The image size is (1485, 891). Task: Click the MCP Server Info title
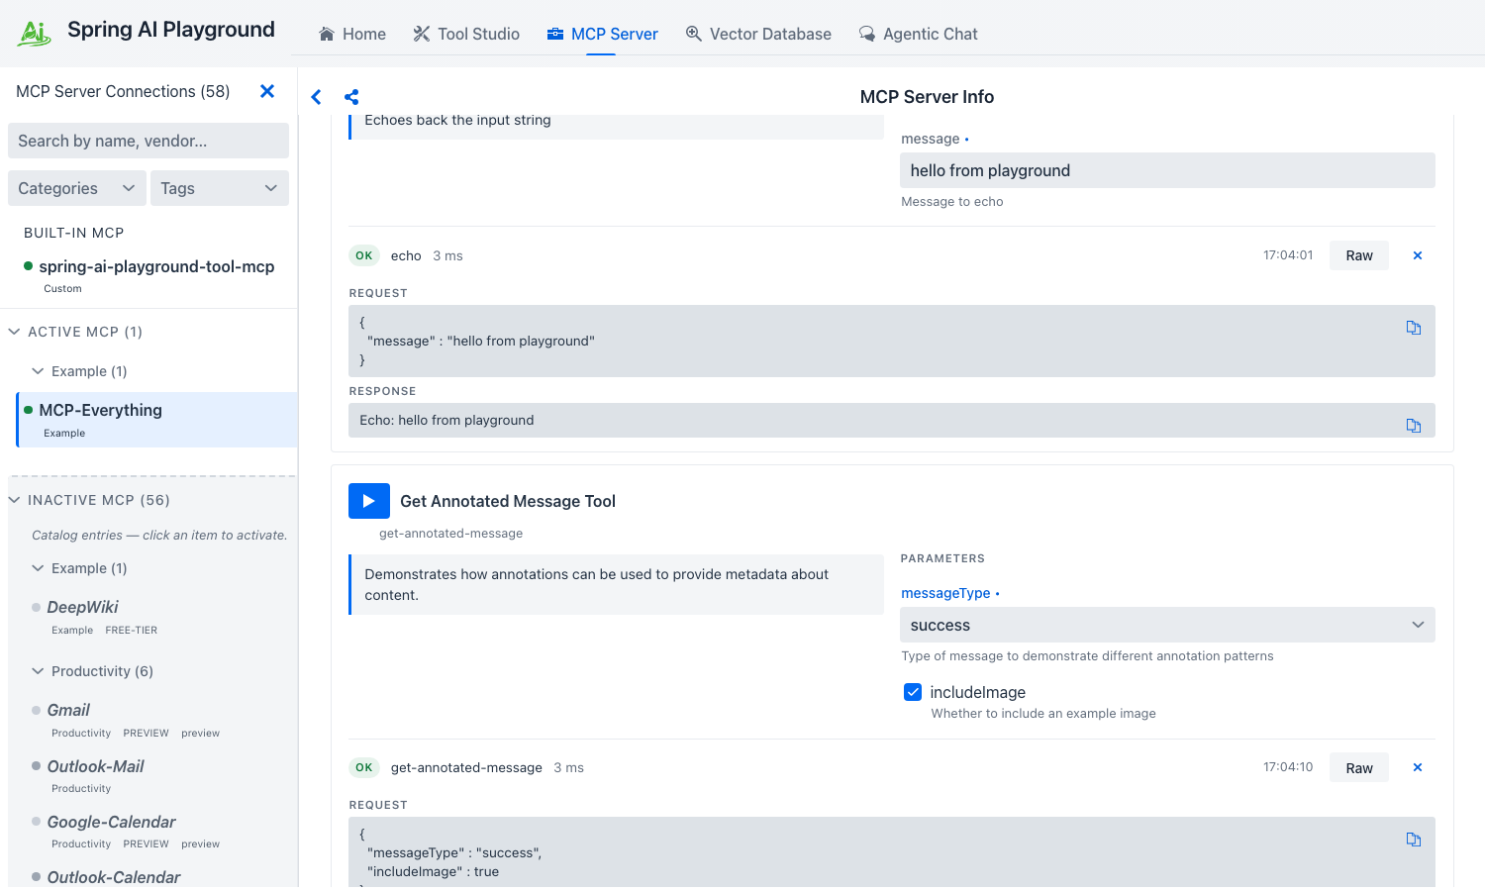point(927,97)
